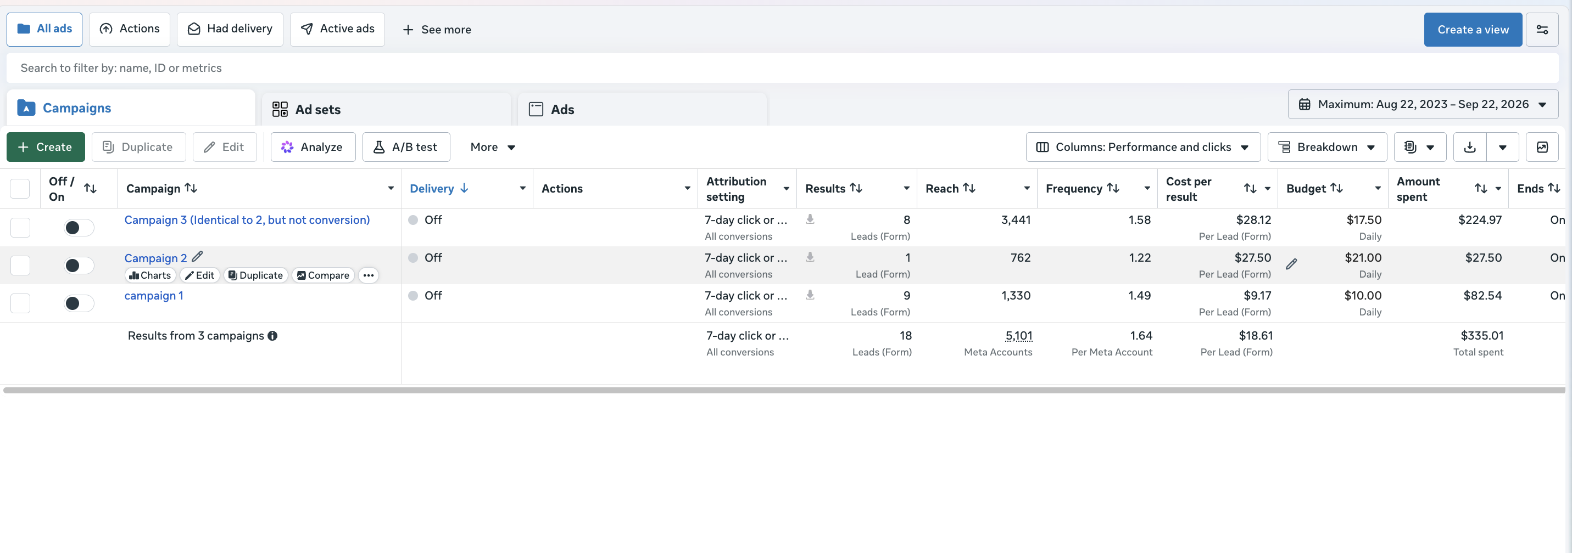
Task: Click the reports icon button in toolbar
Action: [1419, 147]
